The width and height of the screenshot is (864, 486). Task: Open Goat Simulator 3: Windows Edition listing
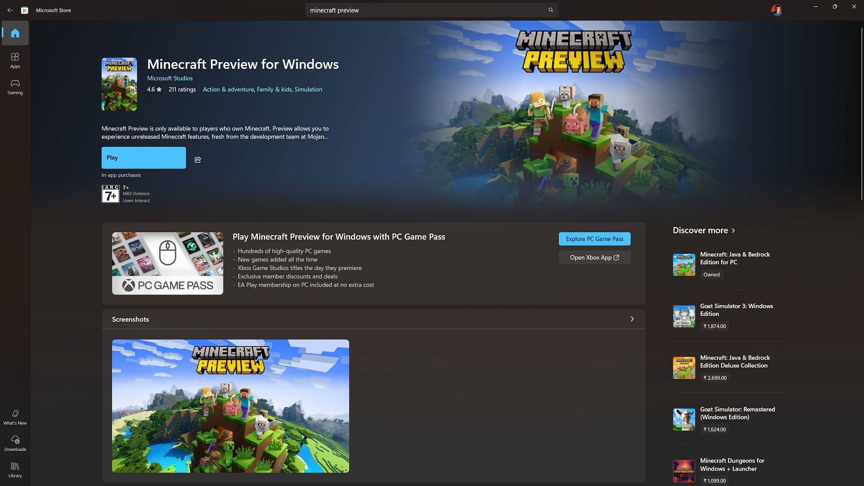(x=736, y=310)
